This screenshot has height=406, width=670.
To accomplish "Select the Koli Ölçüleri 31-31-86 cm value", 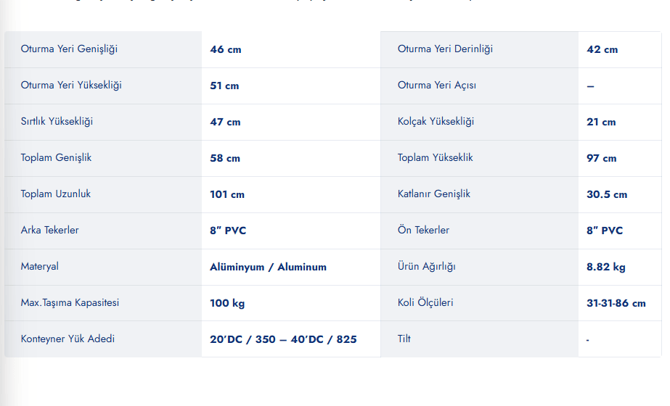I will click(616, 303).
